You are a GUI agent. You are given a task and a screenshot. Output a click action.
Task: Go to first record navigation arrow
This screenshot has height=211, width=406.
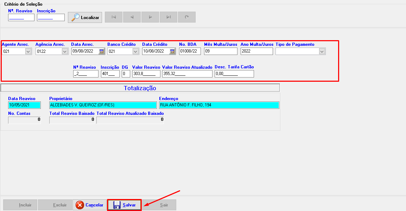coord(114,17)
